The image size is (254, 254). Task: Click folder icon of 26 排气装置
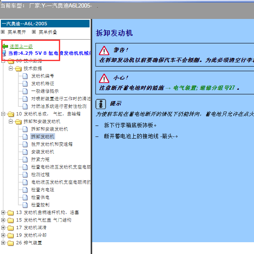pos(11,243)
